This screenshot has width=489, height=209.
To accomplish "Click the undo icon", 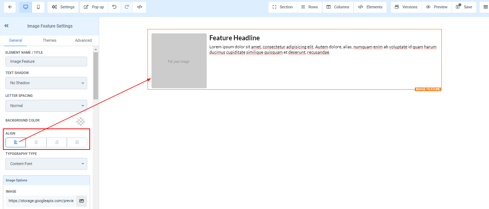I will click(114, 7).
